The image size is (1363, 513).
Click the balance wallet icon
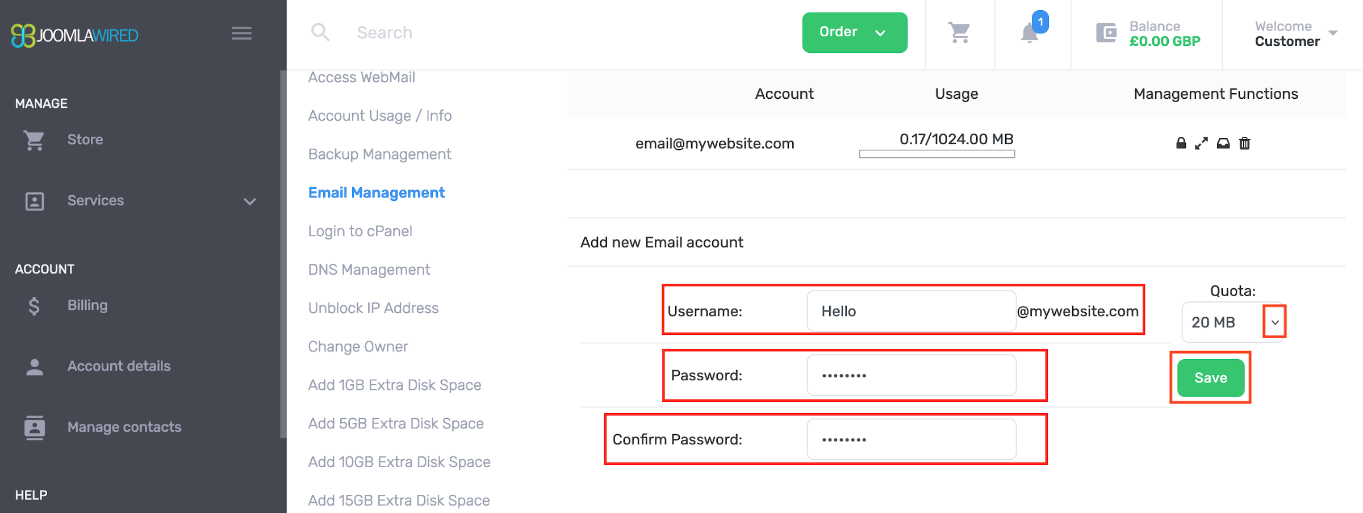[1106, 33]
